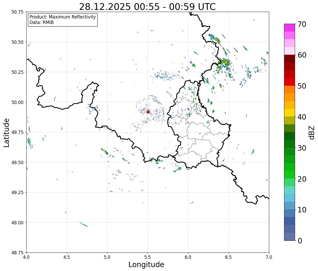
Task: Click the yellow colorbar swatch above 40
Action: [x=290, y=113]
